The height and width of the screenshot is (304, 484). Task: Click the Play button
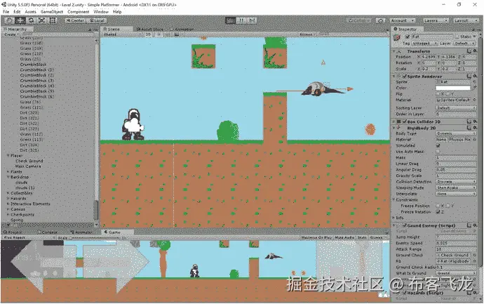[x=230, y=20]
